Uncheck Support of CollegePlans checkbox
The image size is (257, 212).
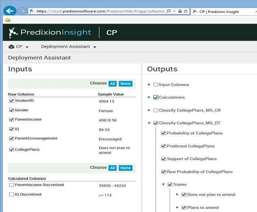click(x=164, y=159)
